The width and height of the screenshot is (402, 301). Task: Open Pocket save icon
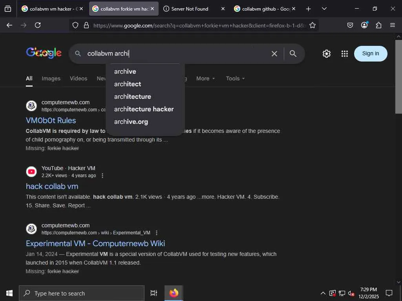350,25
